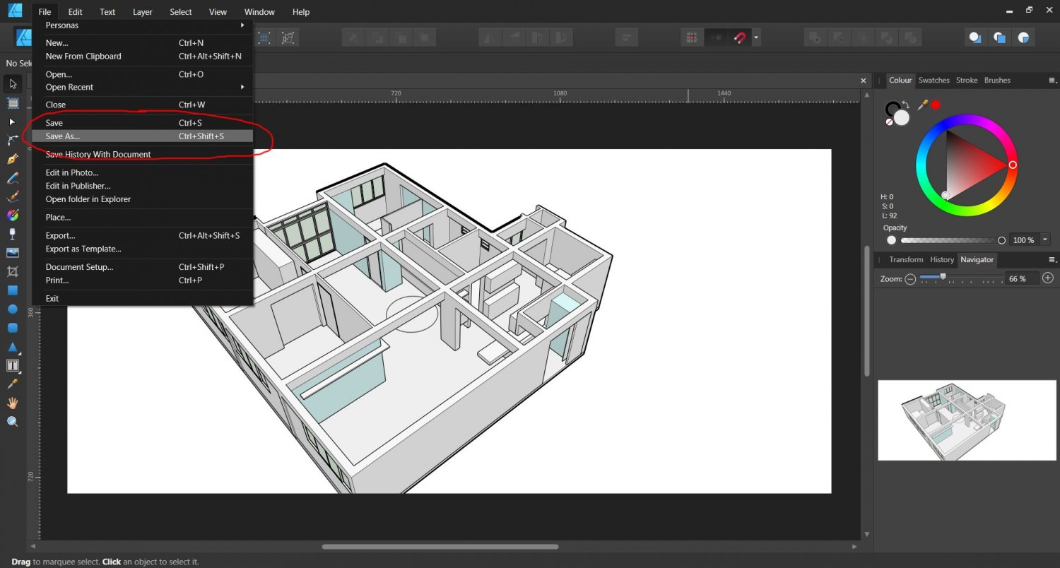Select the Crop tool

13,271
